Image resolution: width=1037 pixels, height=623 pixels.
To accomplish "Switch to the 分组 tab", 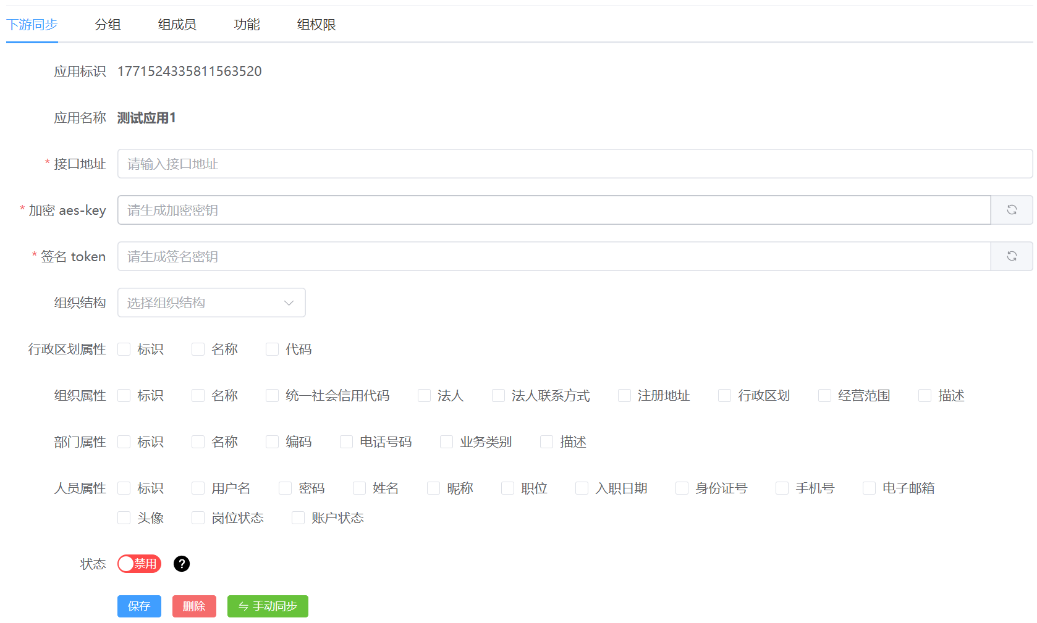I will tap(108, 24).
